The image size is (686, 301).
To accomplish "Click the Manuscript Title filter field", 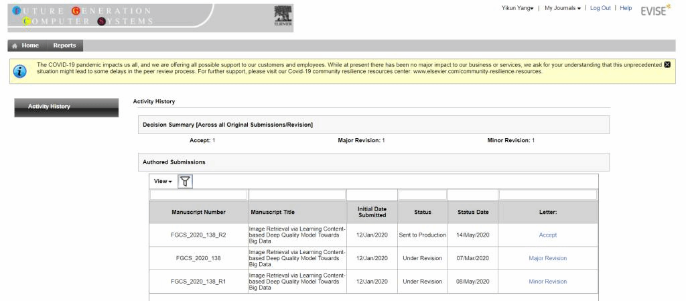I will point(297,195).
